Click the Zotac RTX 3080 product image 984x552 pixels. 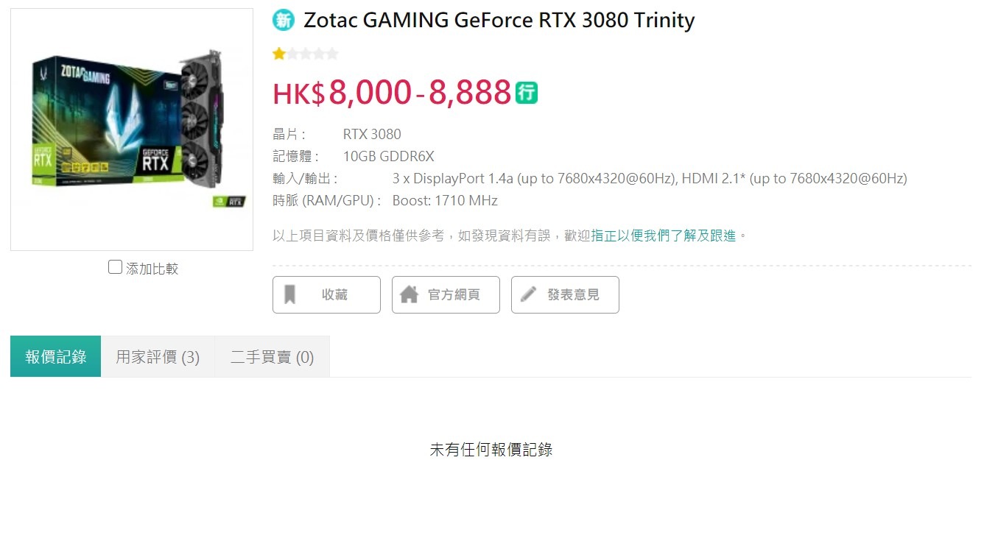(x=132, y=130)
